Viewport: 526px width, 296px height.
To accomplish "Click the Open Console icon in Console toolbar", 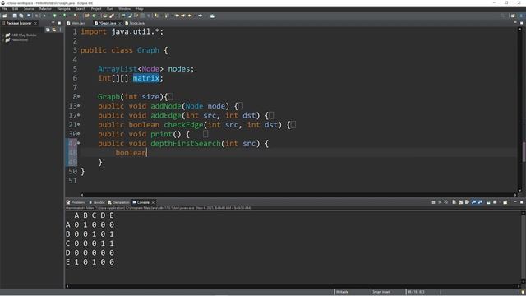I will [505, 202].
